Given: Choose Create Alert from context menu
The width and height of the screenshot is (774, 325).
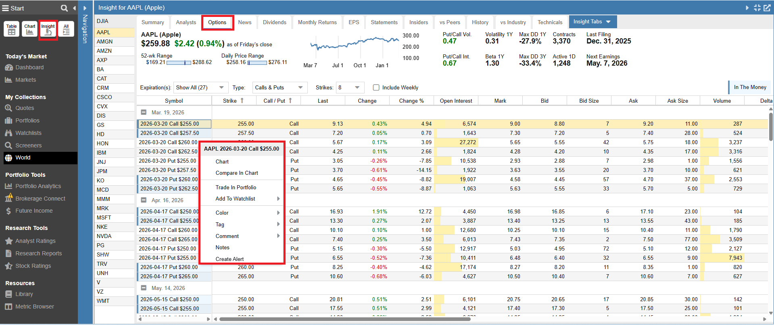Looking at the screenshot, I should tap(229, 259).
